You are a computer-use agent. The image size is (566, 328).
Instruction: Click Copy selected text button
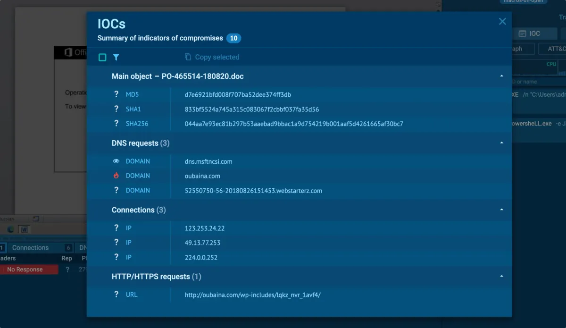(x=217, y=57)
